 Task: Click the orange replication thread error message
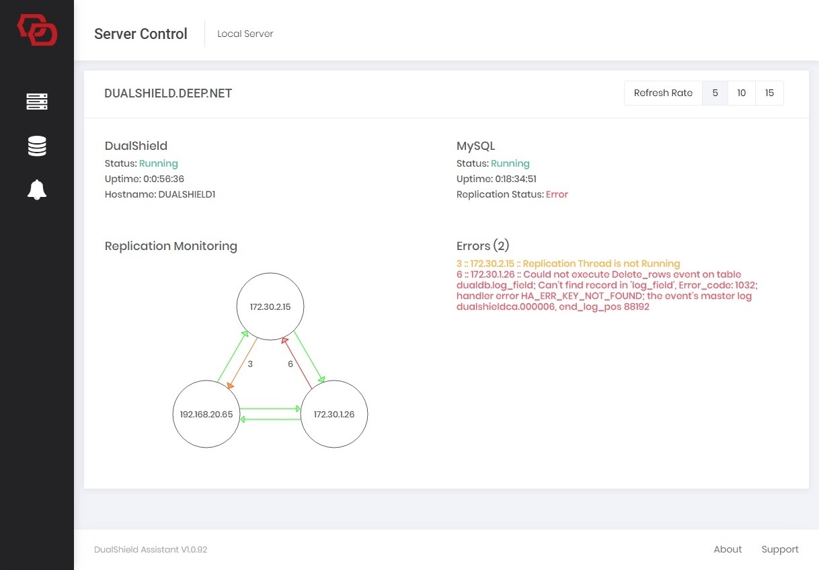pyautogui.click(x=568, y=263)
